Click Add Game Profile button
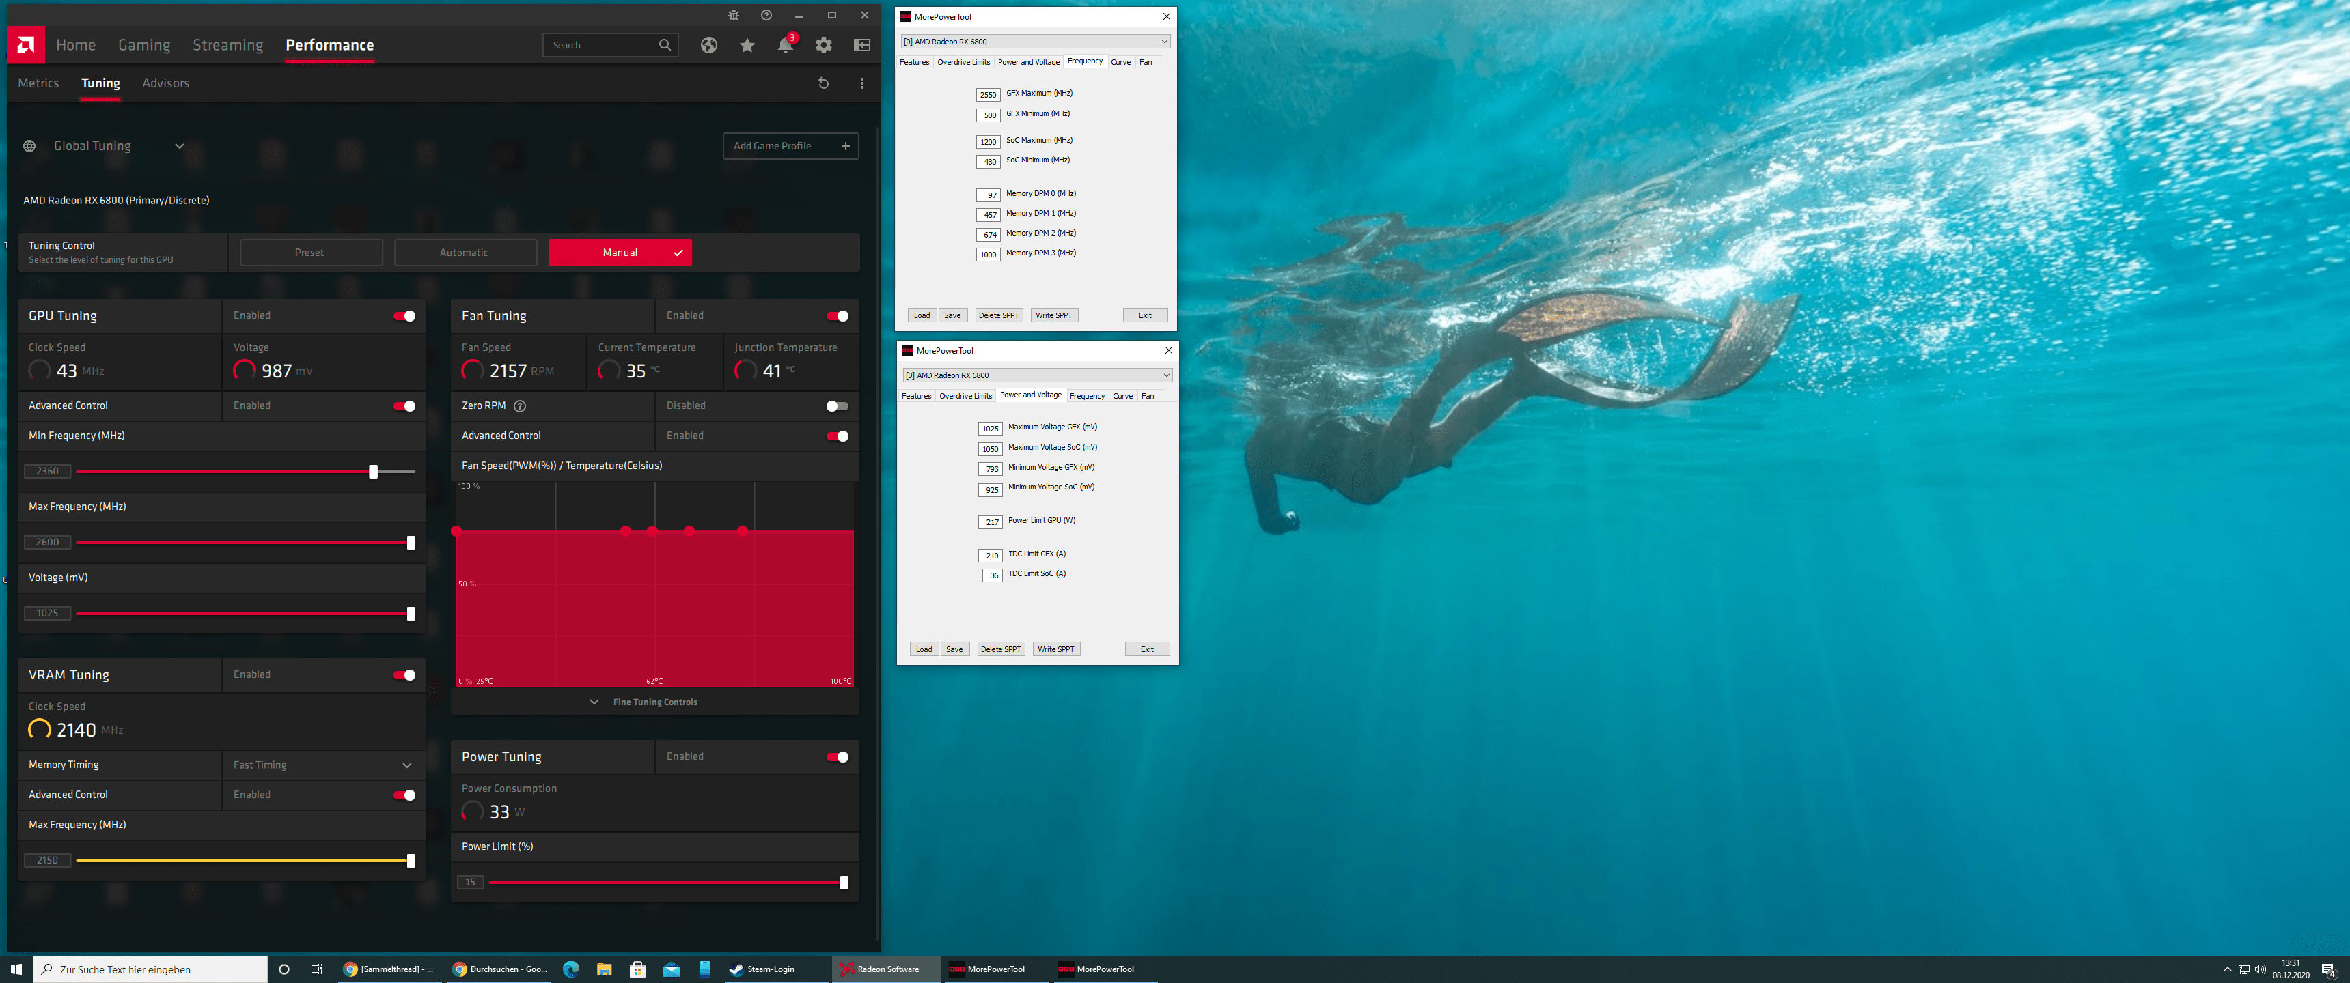This screenshot has height=983, width=2350. 791,146
